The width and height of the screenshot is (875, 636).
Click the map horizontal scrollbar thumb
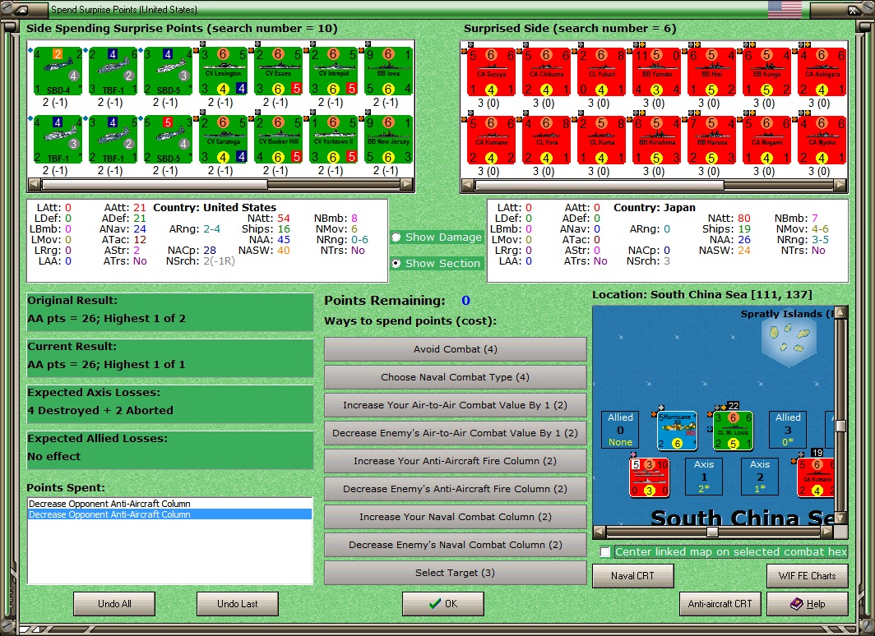coord(712,532)
